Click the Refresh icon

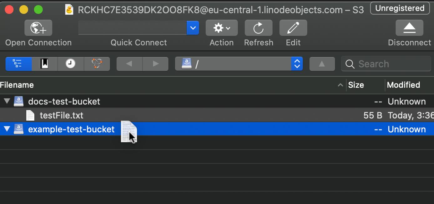[x=258, y=28]
